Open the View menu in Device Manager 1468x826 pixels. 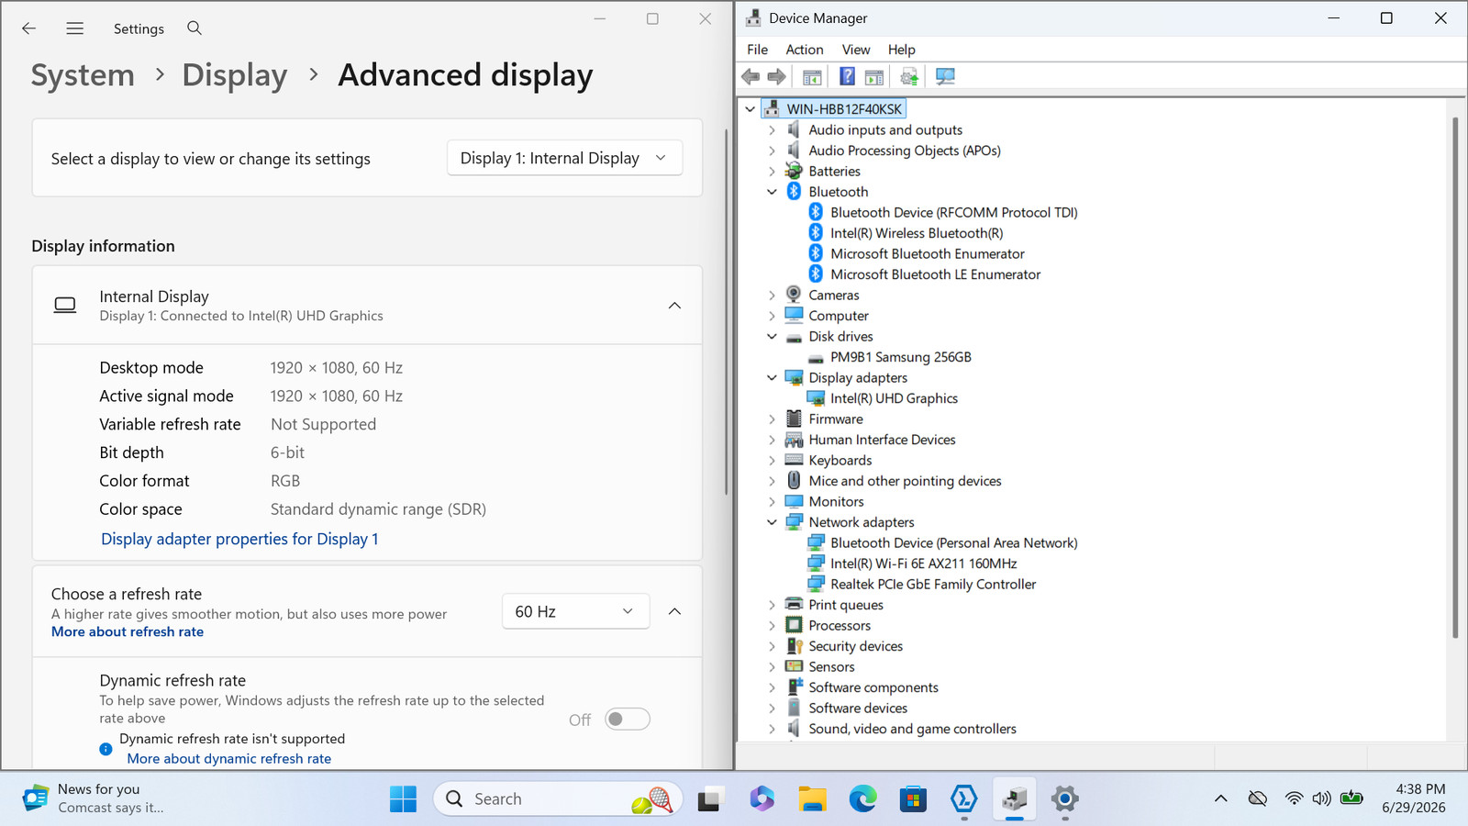(x=855, y=50)
